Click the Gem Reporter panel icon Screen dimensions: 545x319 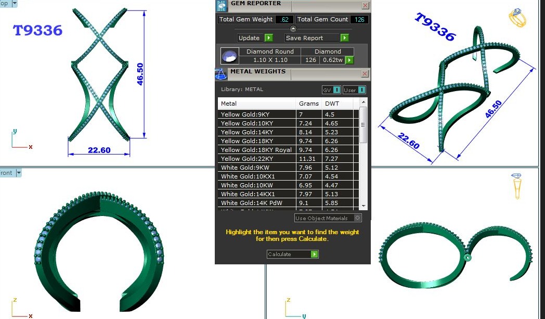(x=222, y=5)
